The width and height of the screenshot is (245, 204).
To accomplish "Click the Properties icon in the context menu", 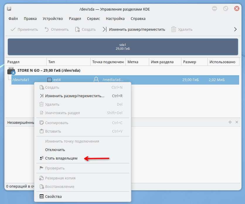I will tap(41, 196).
